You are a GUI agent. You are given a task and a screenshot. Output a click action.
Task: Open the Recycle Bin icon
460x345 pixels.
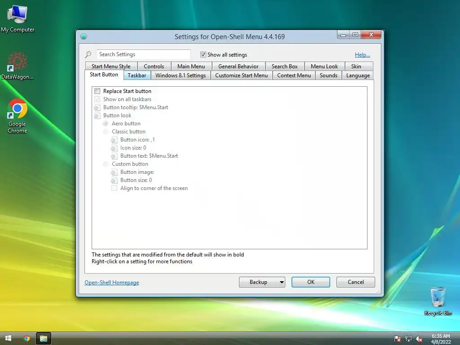point(438,301)
